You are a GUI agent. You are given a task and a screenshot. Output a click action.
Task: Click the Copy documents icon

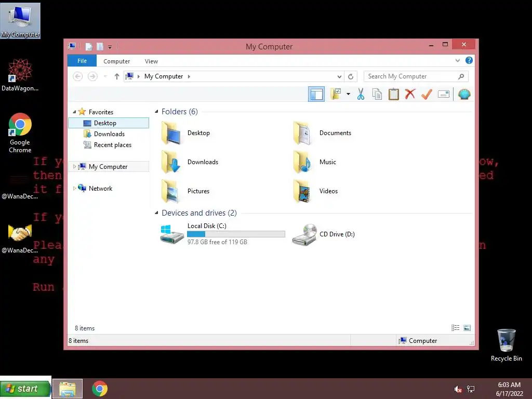tap(377, 94)
